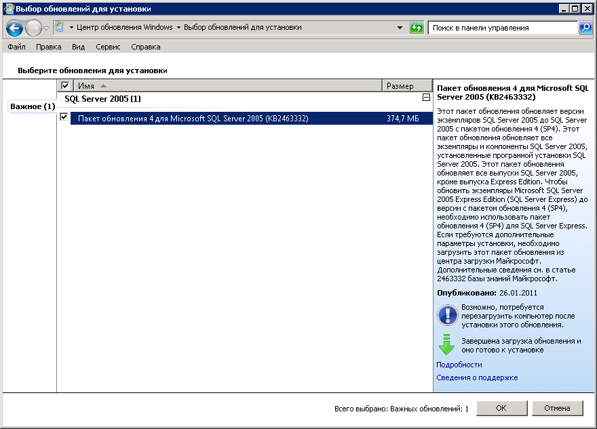Open the 'Сервис' menu
The height and width of the screenshot is (429, 597).
(x=108, y=47)
